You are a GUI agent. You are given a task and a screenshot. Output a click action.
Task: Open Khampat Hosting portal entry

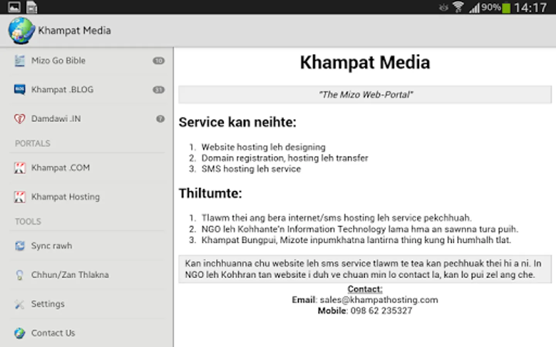point(87,197)
